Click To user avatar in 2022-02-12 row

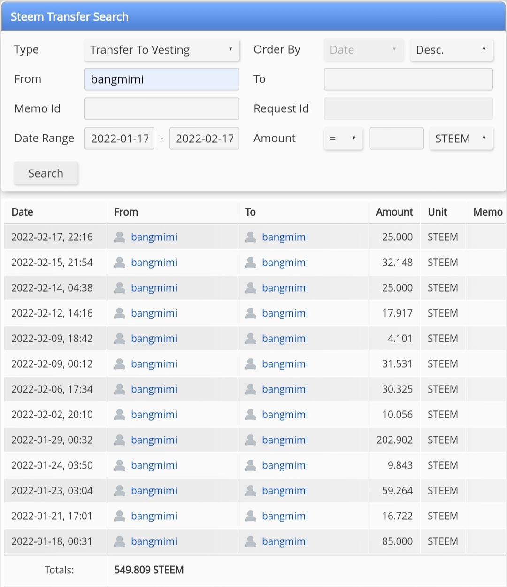point(251,313)
